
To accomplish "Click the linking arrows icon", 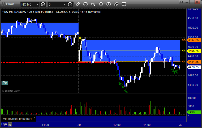I will [x=116, y=4].
